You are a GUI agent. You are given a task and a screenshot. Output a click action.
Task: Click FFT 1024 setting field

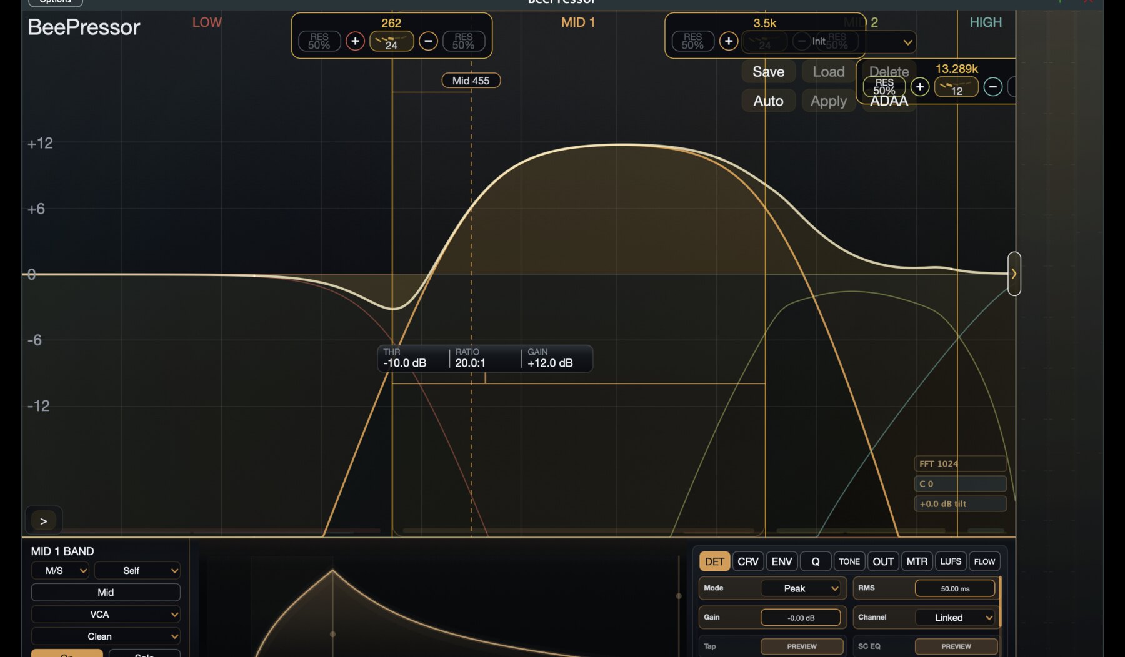coord(960,463)
